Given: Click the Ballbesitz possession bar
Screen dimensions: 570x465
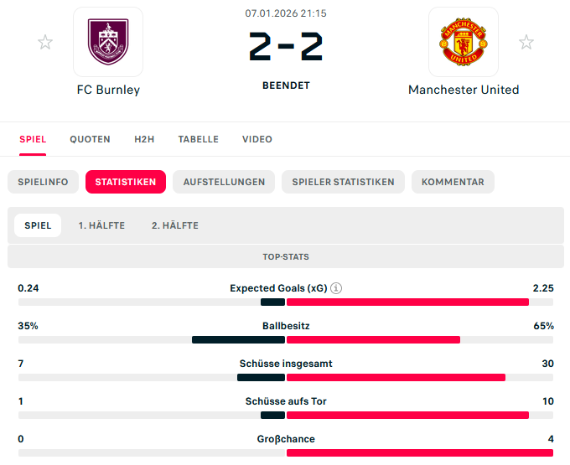Looking at the screenshot, I should (x=285, y=339).
